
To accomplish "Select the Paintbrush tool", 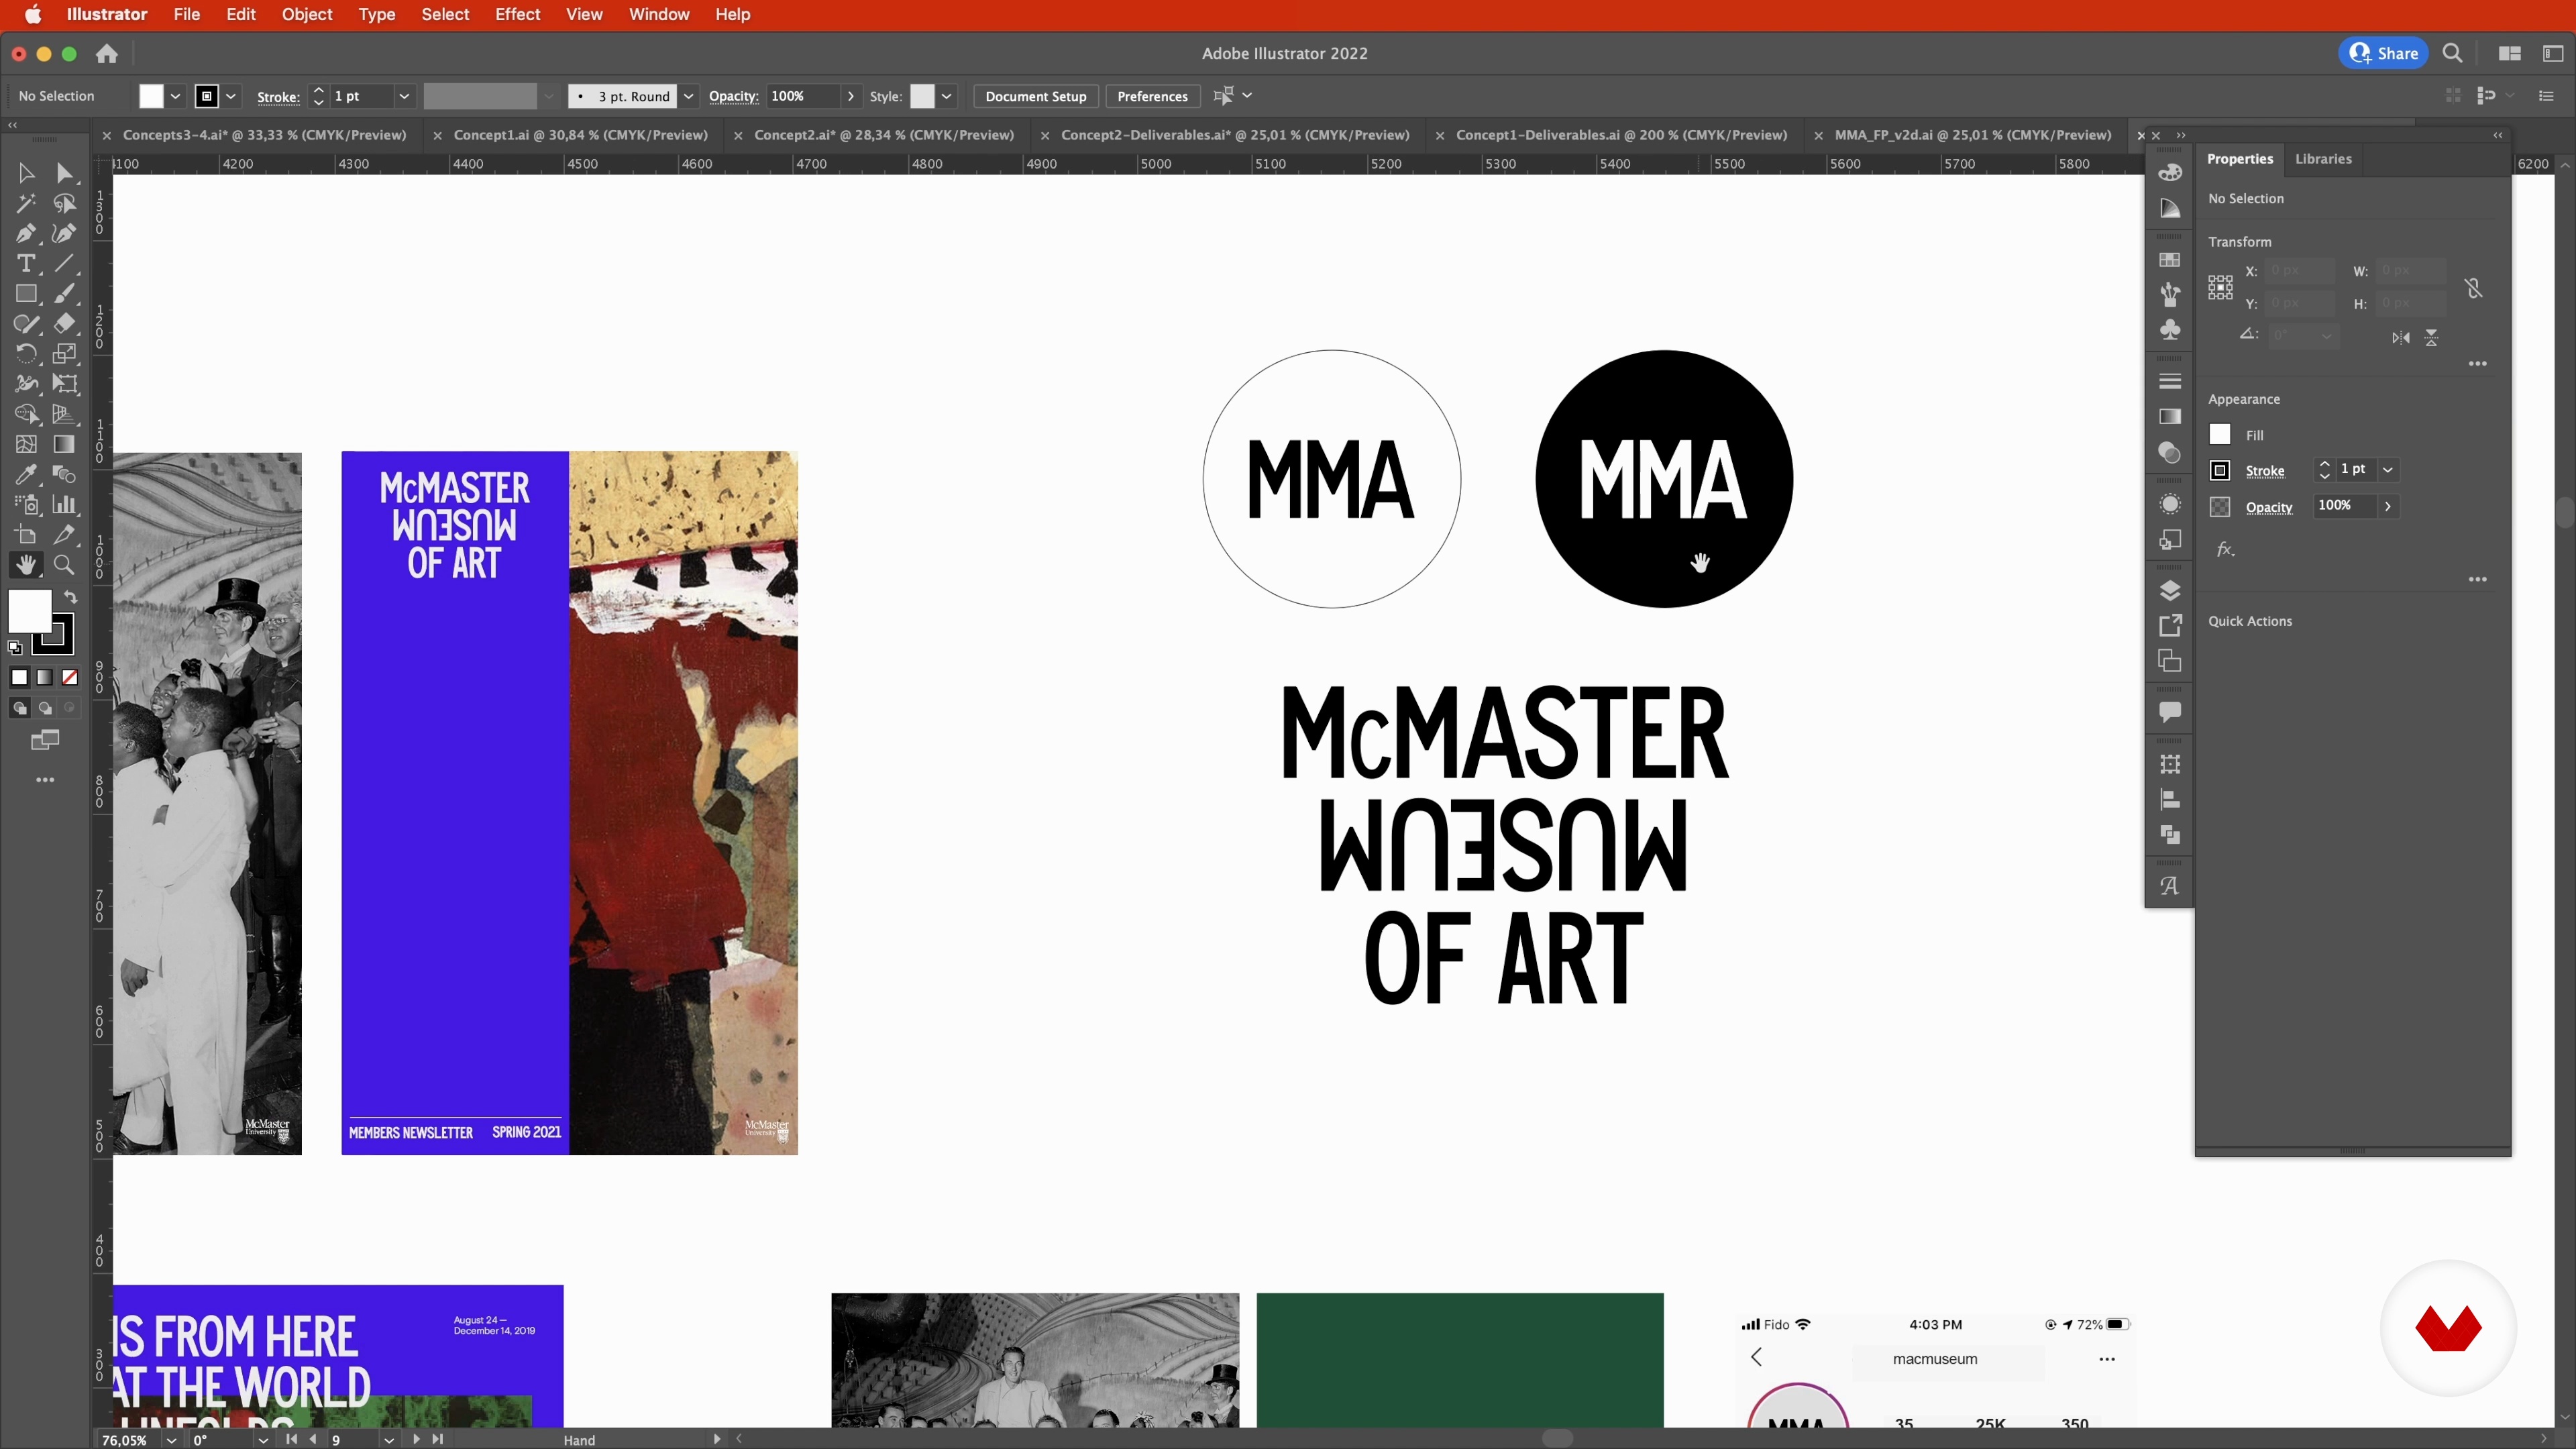I will click(65, 294).
